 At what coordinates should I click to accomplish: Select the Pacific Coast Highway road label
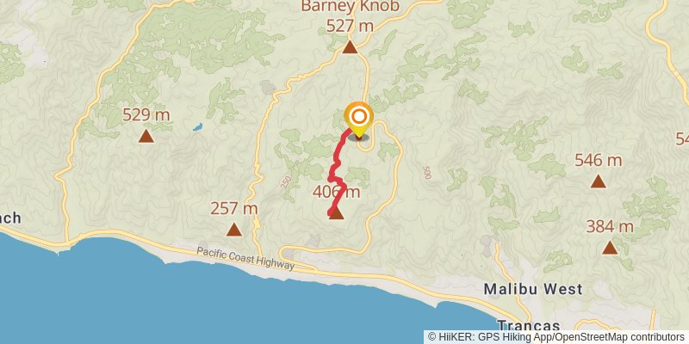pyautogui.click(x=245, y=259)
